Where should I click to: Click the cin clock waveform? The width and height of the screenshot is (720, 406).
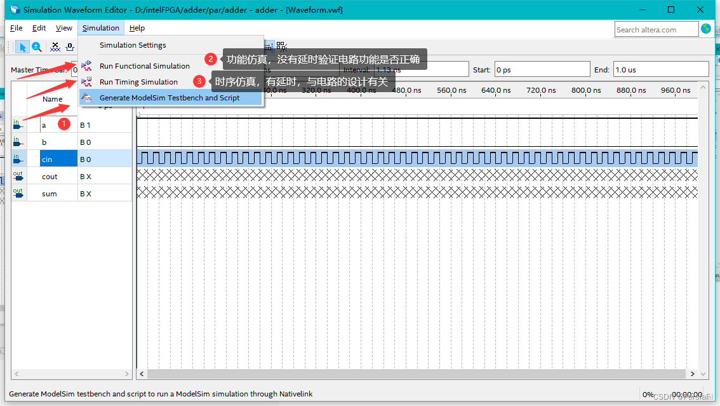coord(417,158)
